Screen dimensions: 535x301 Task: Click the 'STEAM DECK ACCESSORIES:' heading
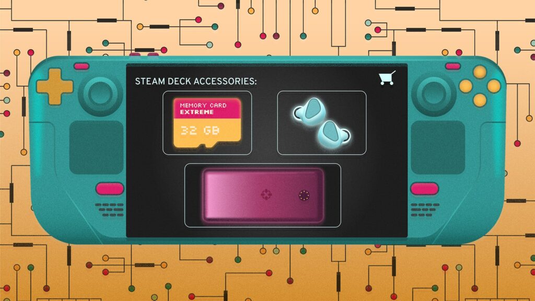[196, 81]
